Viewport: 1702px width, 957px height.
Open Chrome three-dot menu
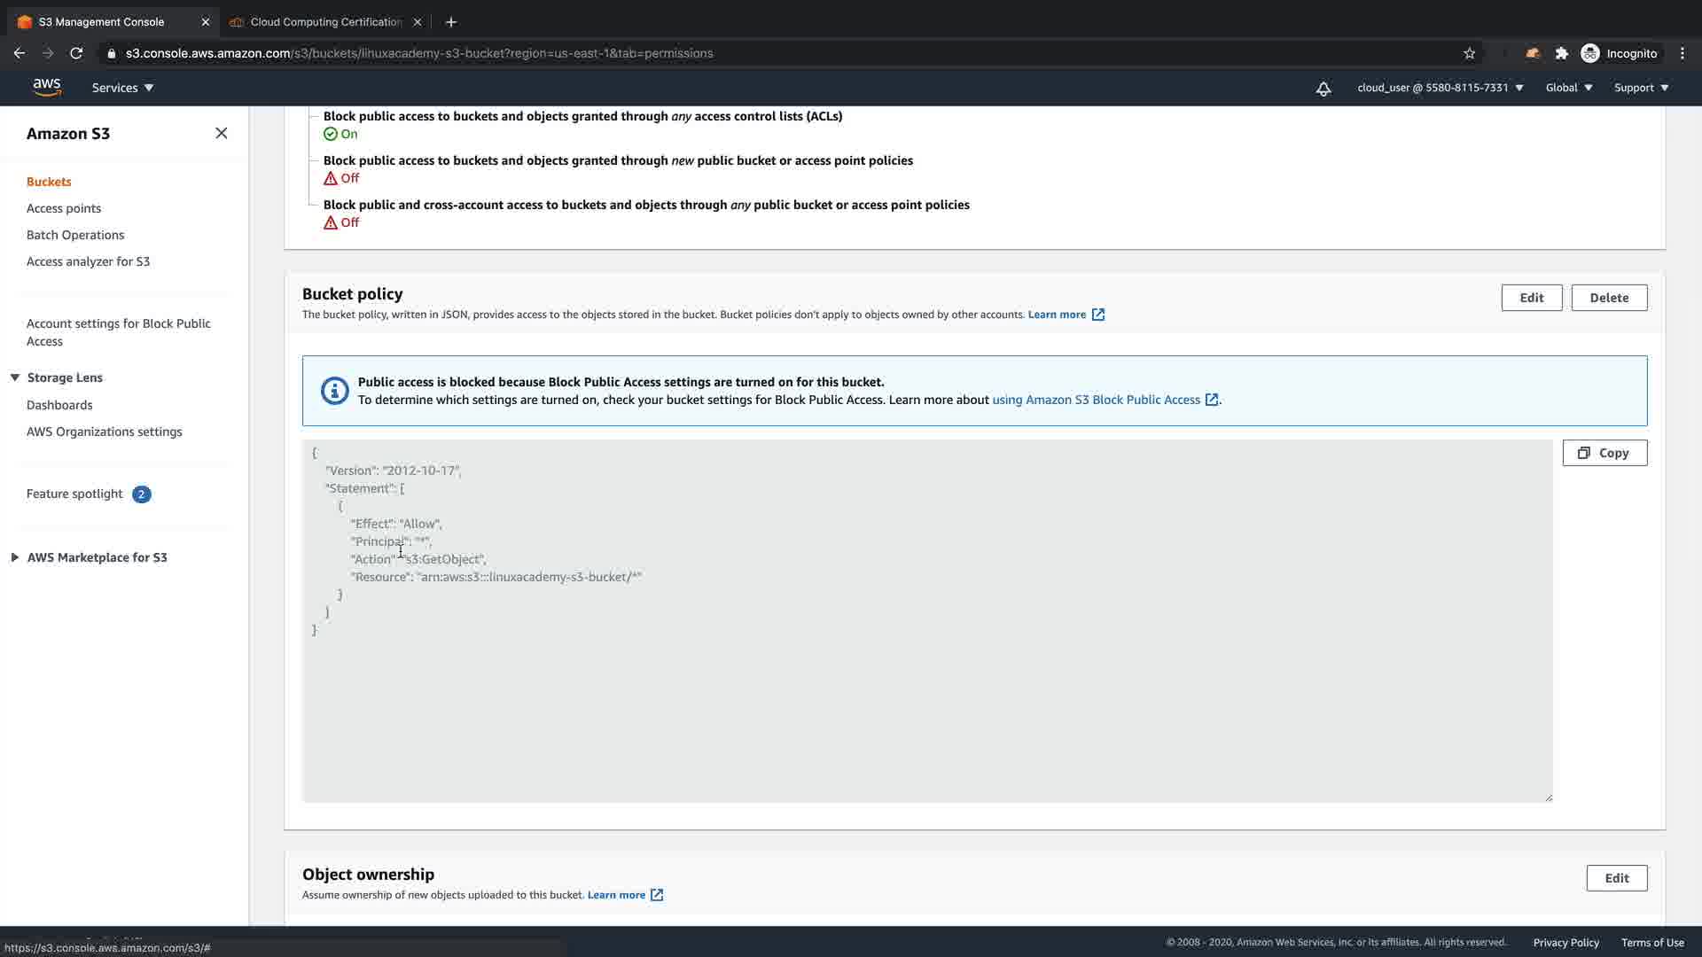tap(1682, 53)
